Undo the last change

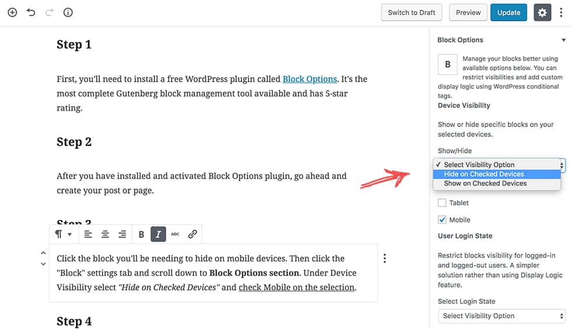coord(31,12)
